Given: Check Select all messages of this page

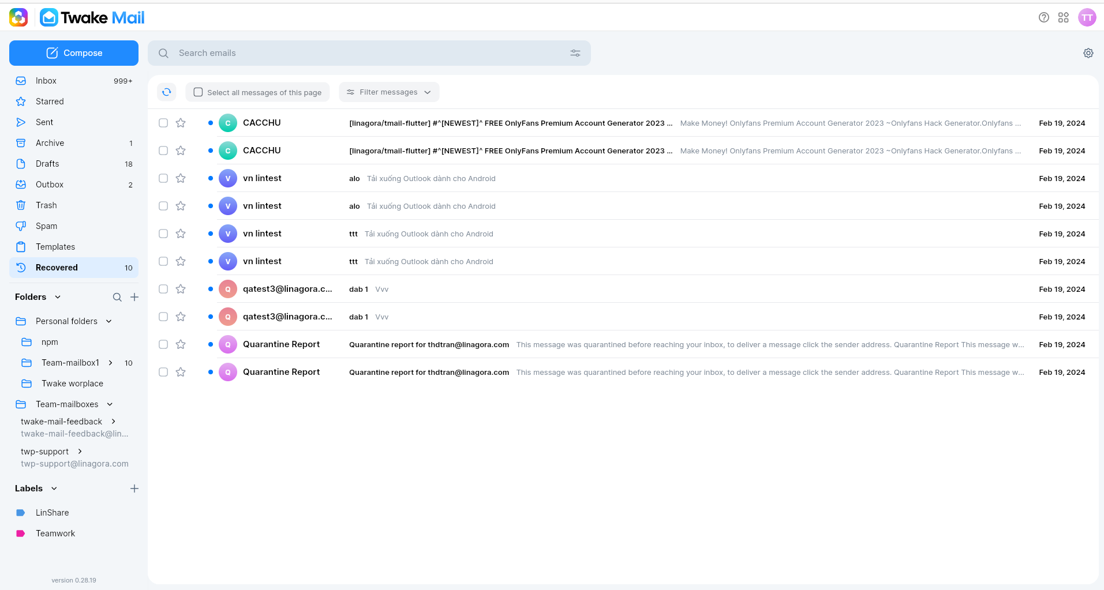Looking at the screenshot, I should 198,92.
